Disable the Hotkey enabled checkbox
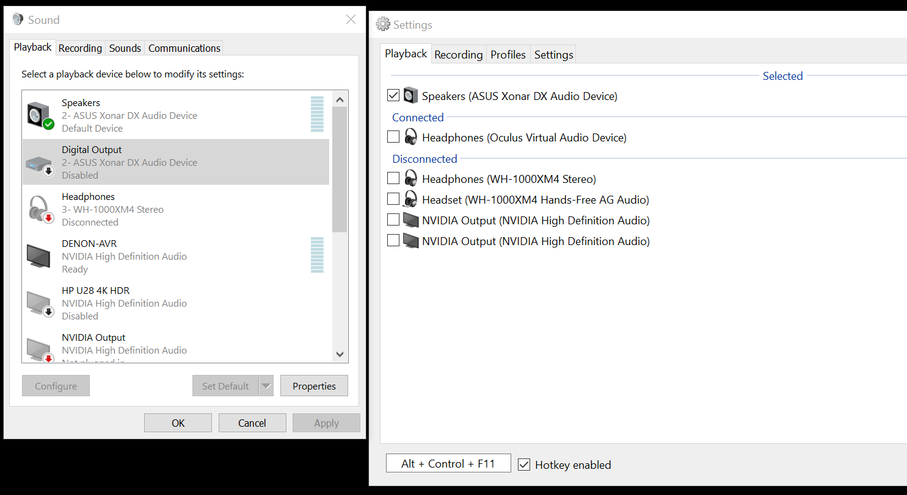The height and width of the screenshot is (495, 907). [x=523, y=464]
